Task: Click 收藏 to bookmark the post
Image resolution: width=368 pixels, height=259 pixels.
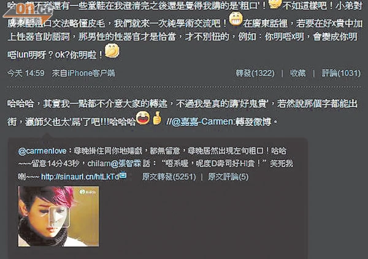Action: [x=298, y=73]
